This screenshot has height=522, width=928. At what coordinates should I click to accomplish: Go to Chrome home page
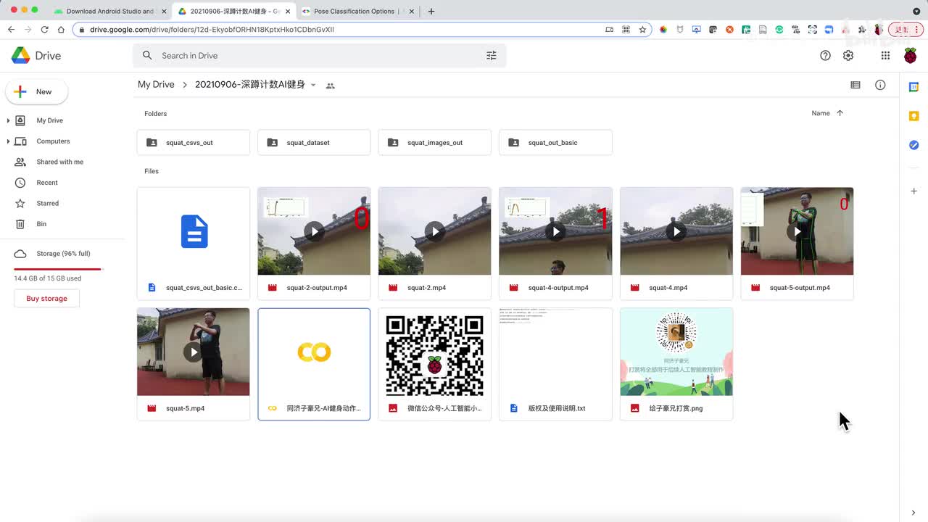pos(61,30)
